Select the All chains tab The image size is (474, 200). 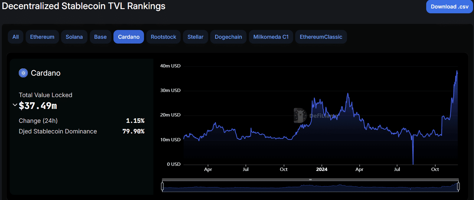click(x=15, y=37)
